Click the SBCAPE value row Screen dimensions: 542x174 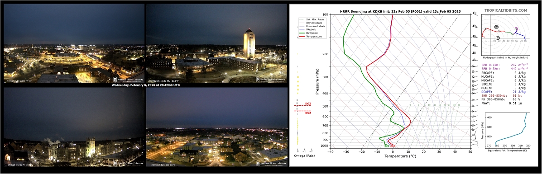coord(504,73)
